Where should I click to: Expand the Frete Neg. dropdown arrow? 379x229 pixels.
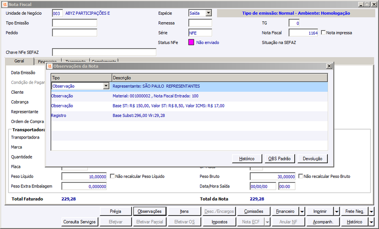371,211
